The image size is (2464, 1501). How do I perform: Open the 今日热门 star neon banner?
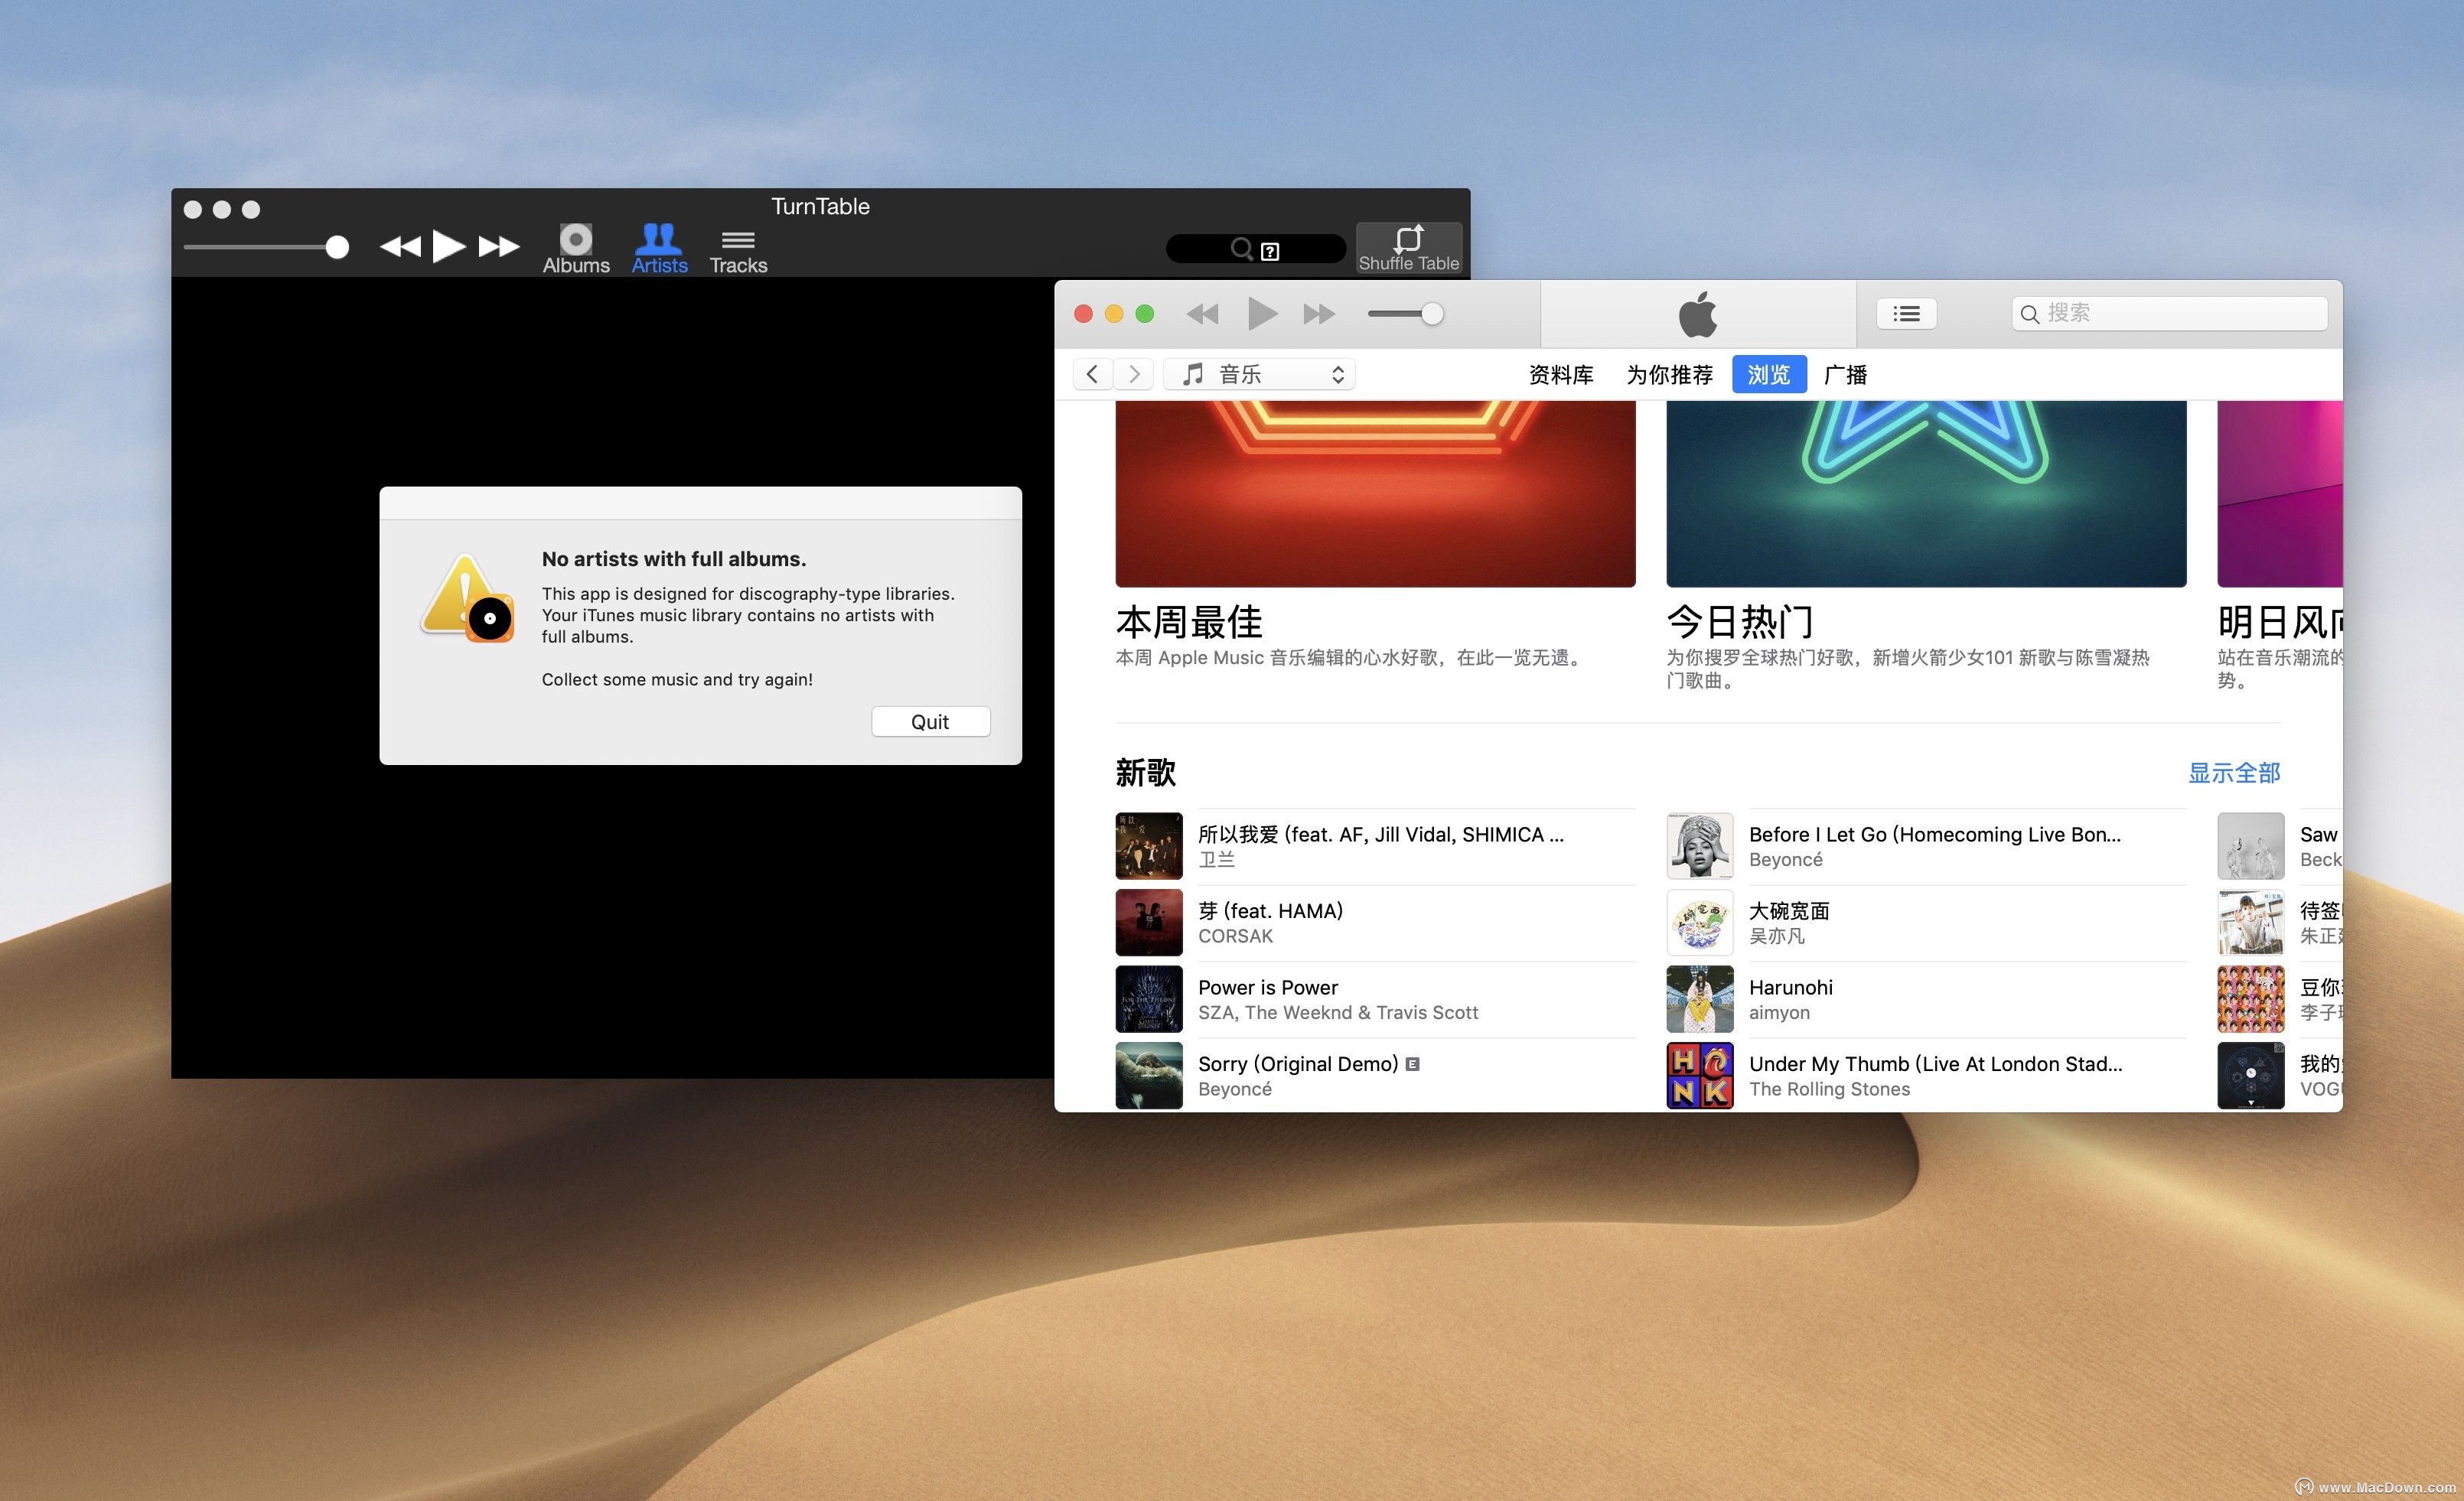point(1926,494)
